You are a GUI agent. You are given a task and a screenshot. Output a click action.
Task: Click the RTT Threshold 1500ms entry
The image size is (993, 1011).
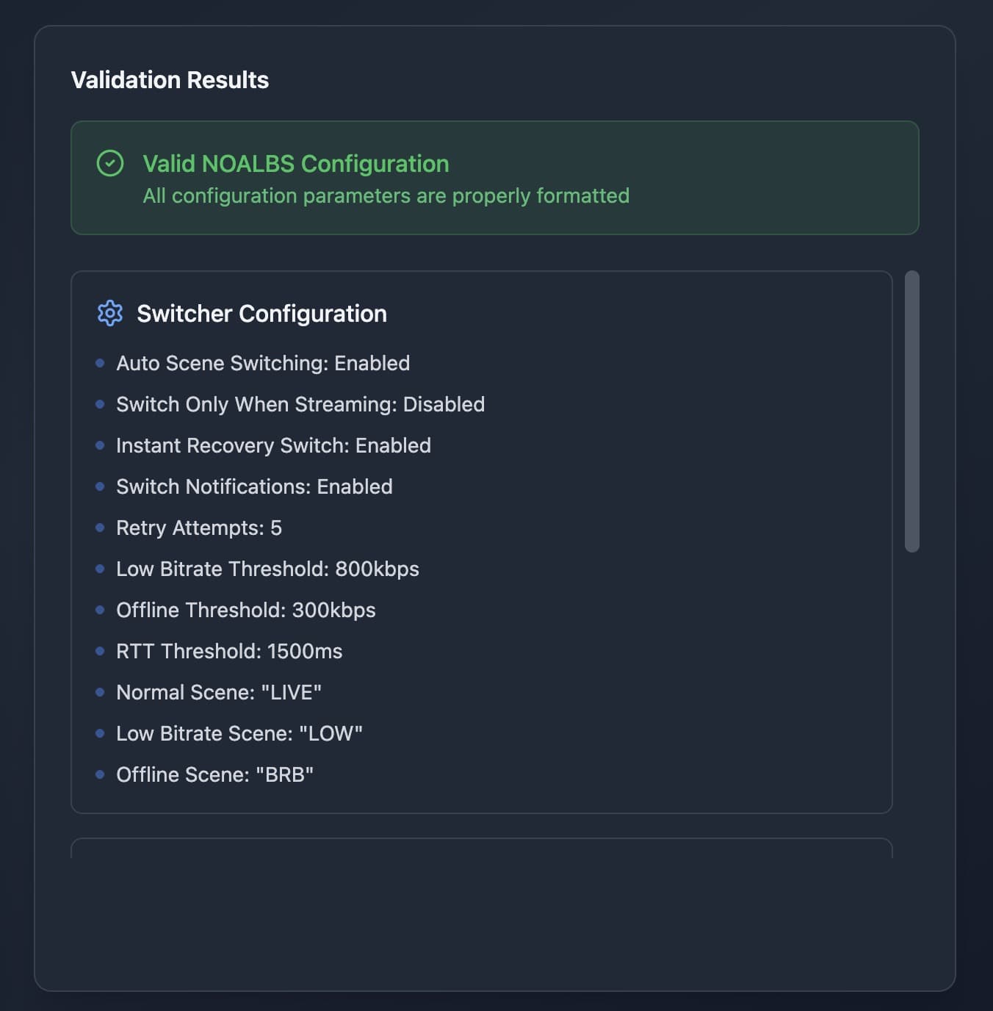(x=229, y=651)
